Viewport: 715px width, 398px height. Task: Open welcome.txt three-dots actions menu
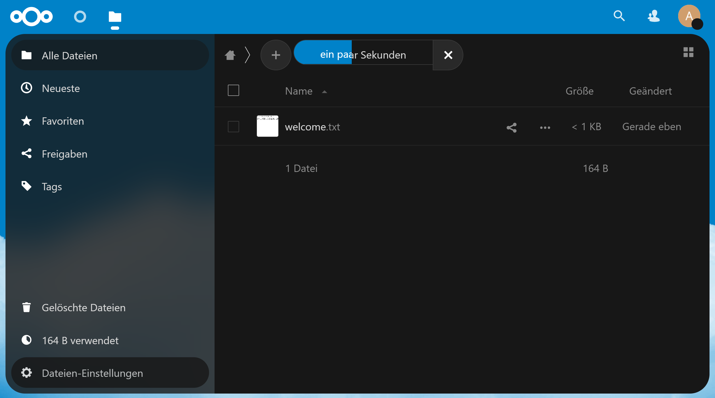click(545, 127)
